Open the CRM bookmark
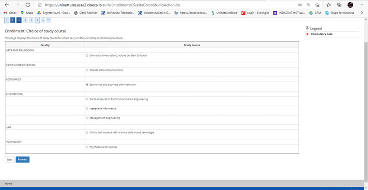368x190 pixels. pos(315,13)
